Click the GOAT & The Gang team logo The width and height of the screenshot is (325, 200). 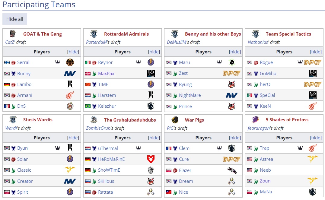13,34
